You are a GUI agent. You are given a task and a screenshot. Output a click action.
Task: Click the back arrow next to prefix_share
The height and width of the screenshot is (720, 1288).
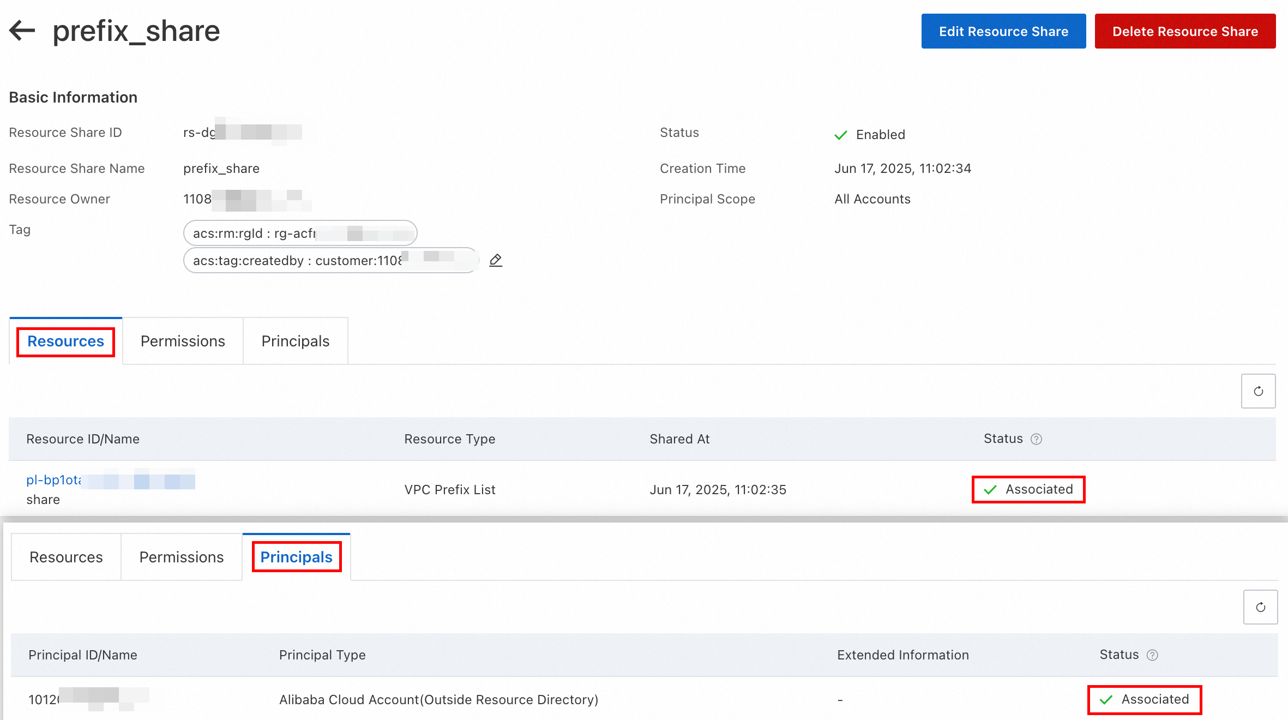(22, 31)
